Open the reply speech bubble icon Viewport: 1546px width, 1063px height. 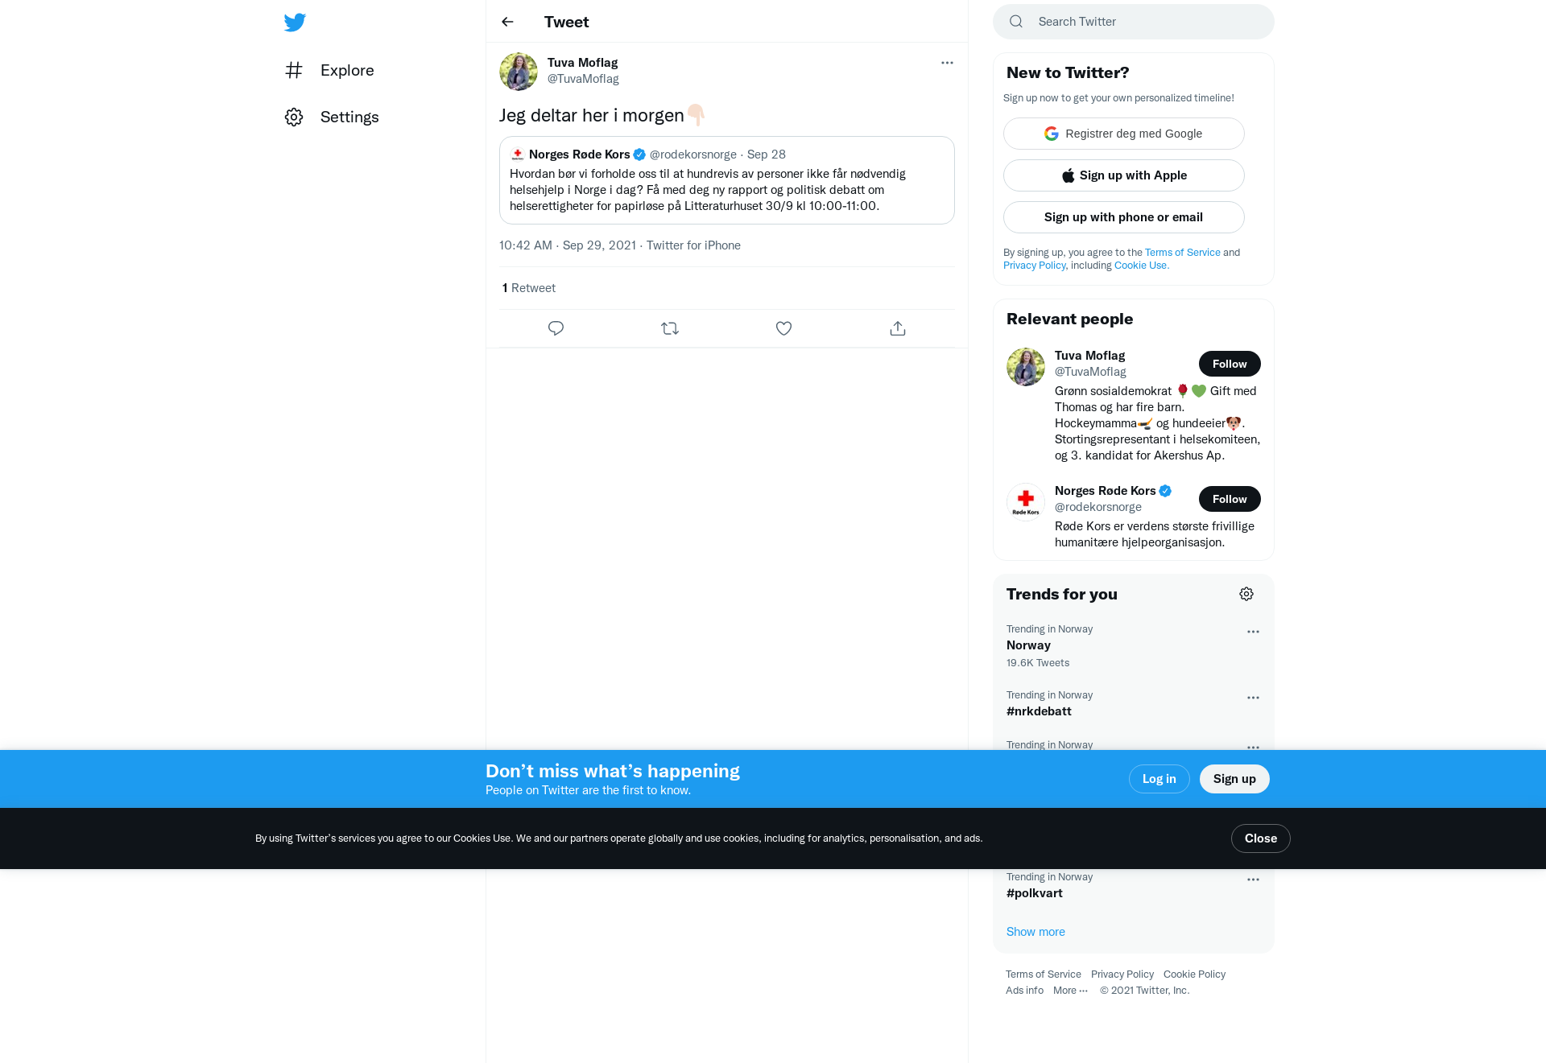pos(556,328)
